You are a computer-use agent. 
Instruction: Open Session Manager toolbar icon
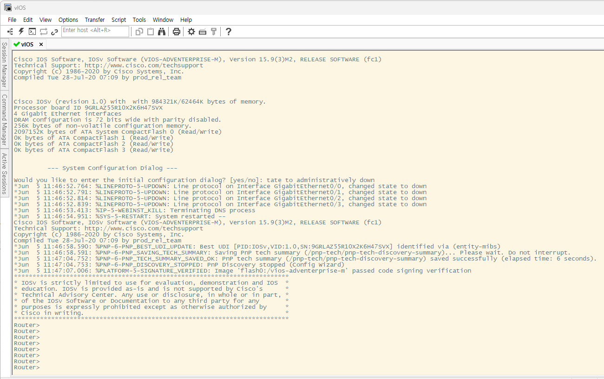coord(10,32)
